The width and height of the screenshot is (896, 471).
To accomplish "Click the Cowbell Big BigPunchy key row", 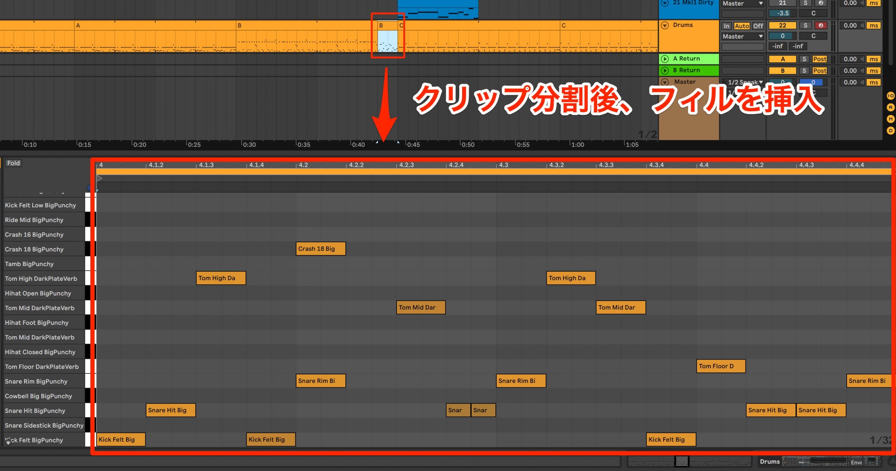I will (44, 396).
